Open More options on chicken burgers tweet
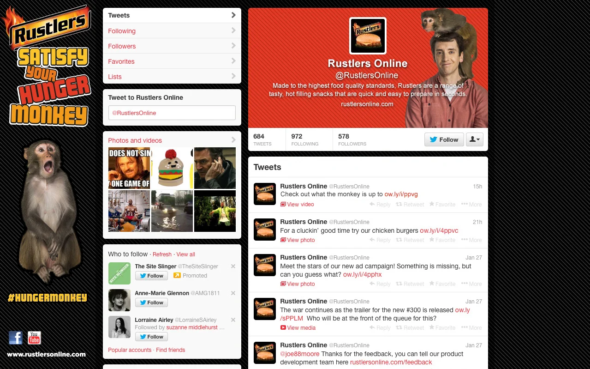The height and width of the screenshot is (369, 590). [471, 240]
